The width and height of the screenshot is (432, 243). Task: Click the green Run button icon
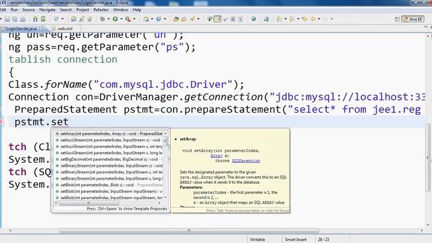tap(115, 19)
